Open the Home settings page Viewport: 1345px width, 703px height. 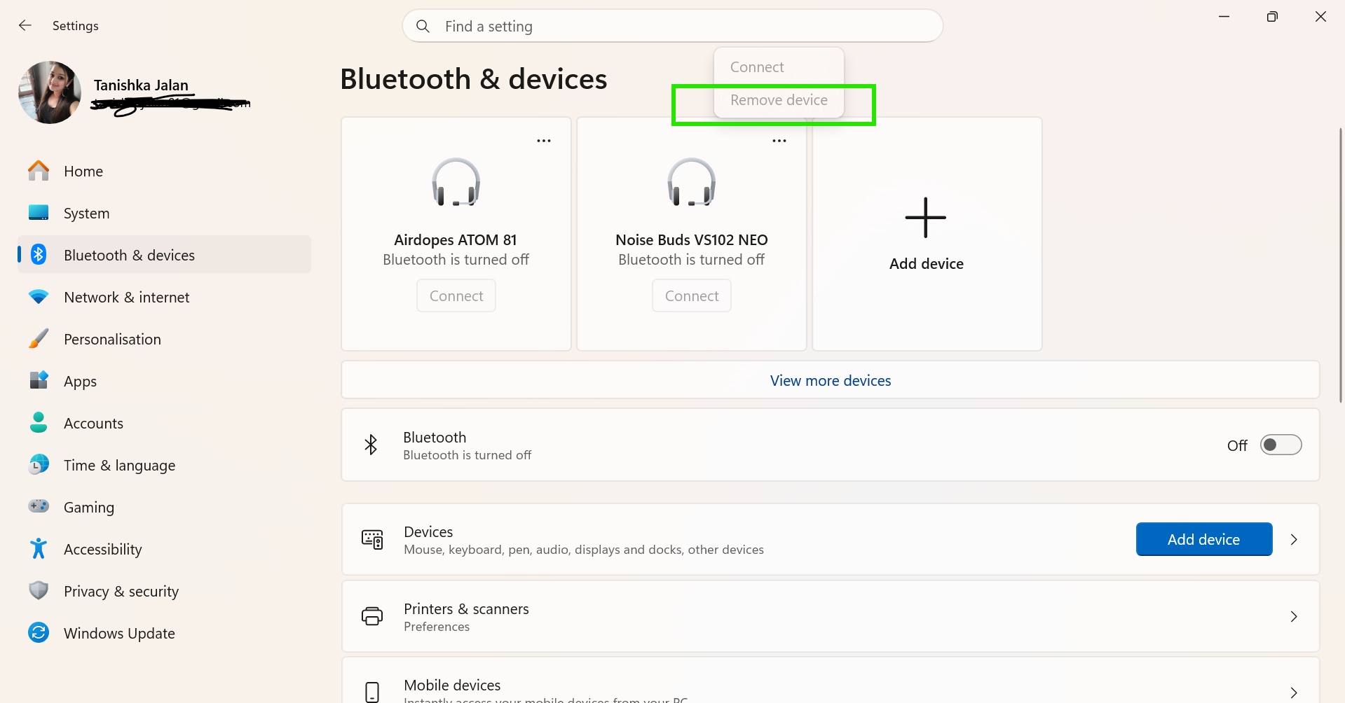point(165,171)
